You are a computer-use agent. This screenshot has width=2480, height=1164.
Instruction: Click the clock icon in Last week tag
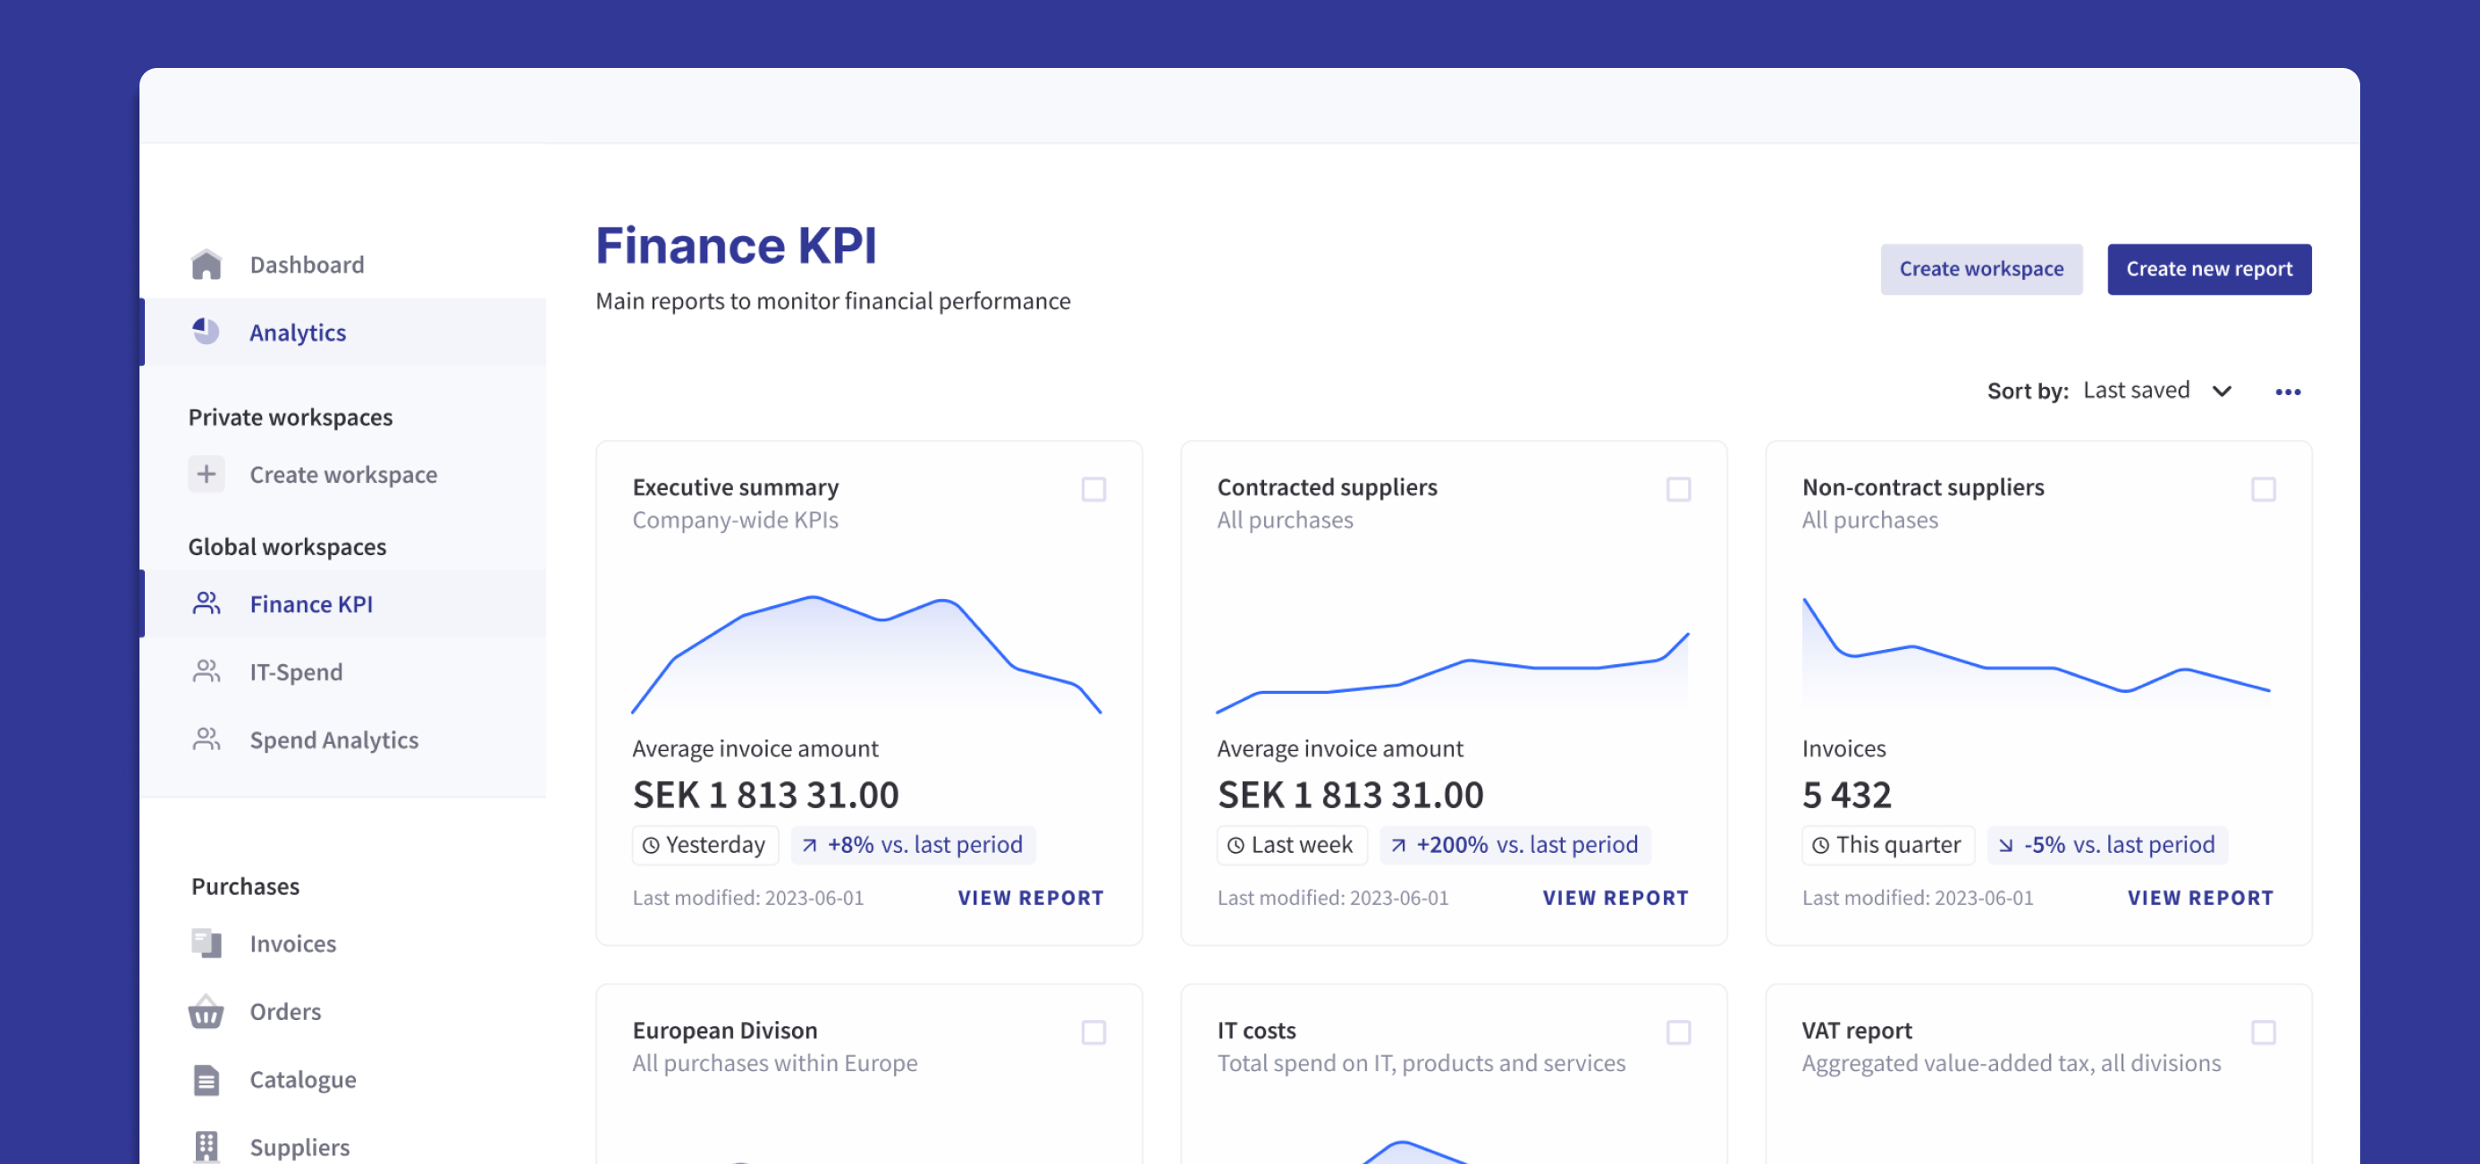[x=1236, y=844]
